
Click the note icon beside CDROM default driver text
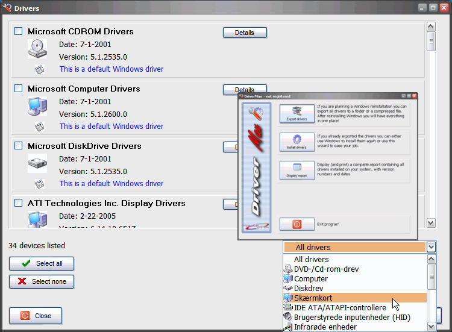(x=40, y=69)
